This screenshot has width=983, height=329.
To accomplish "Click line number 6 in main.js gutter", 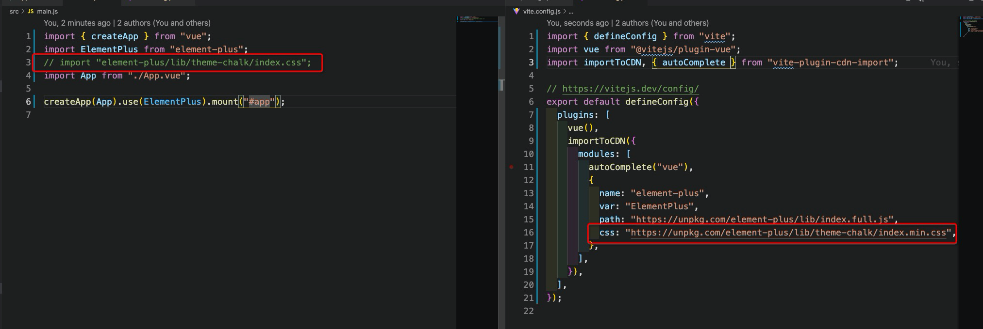I will point(28,102).
